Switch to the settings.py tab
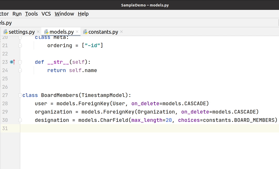Screen dimensions: 279x169 point(22,32)
